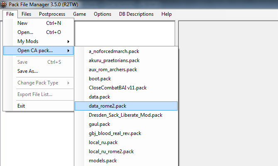
Task: Open the Postprocess menu
Action: click(52, 14)
